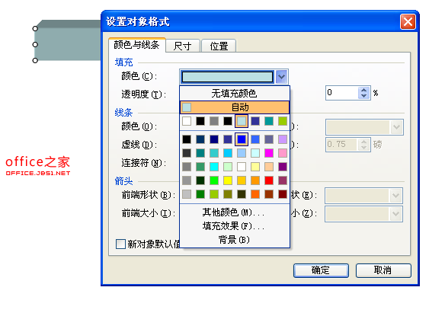Viewport: 445px width, 332px height.
Task: Confirm with the 确定 button
Action: [x=321, y=270]
